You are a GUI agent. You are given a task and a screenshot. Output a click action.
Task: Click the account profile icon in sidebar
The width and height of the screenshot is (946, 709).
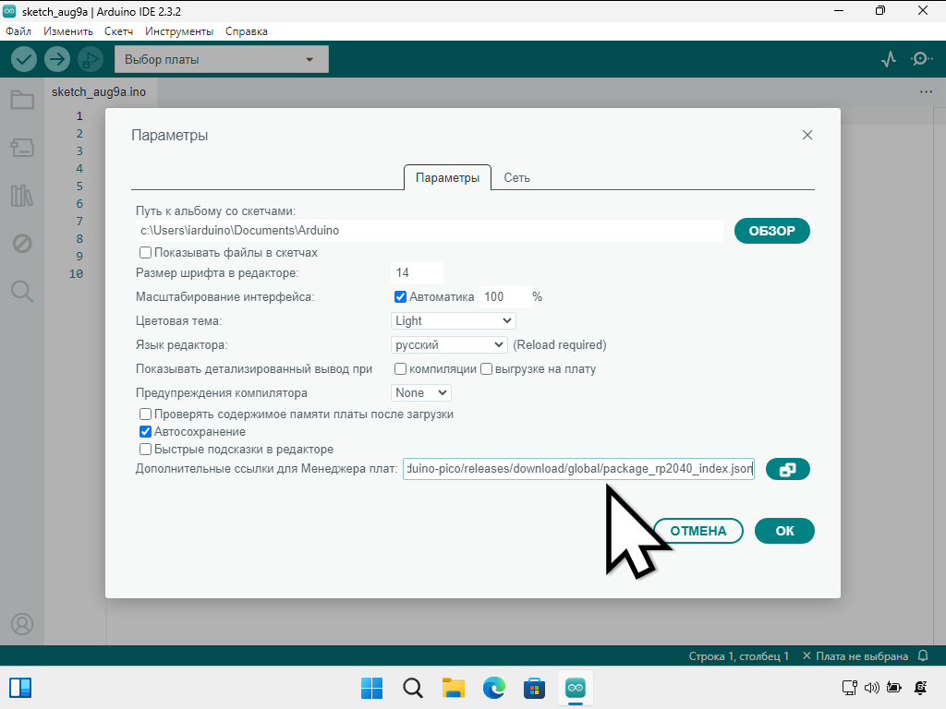tap(22, 624)
